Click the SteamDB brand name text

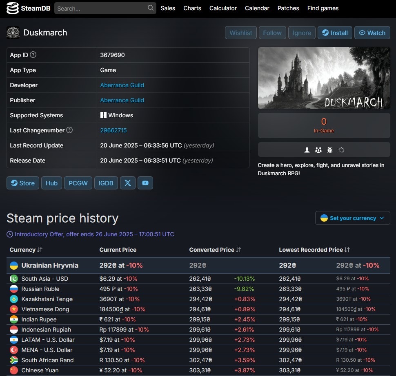pyautogui.click(x=36, y=8)
